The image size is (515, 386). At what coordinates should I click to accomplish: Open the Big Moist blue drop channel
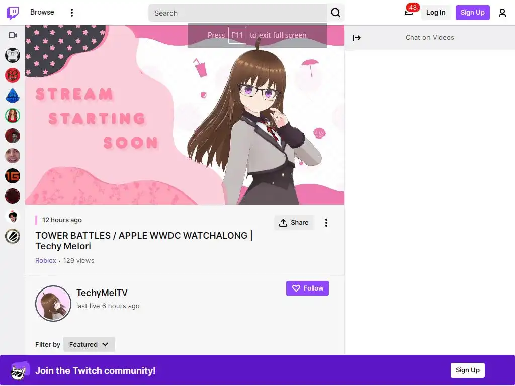[13, 95]
